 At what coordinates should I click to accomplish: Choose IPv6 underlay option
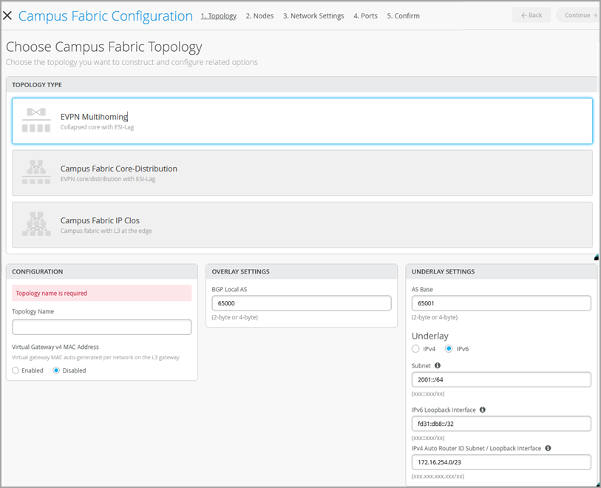point(449,349)
